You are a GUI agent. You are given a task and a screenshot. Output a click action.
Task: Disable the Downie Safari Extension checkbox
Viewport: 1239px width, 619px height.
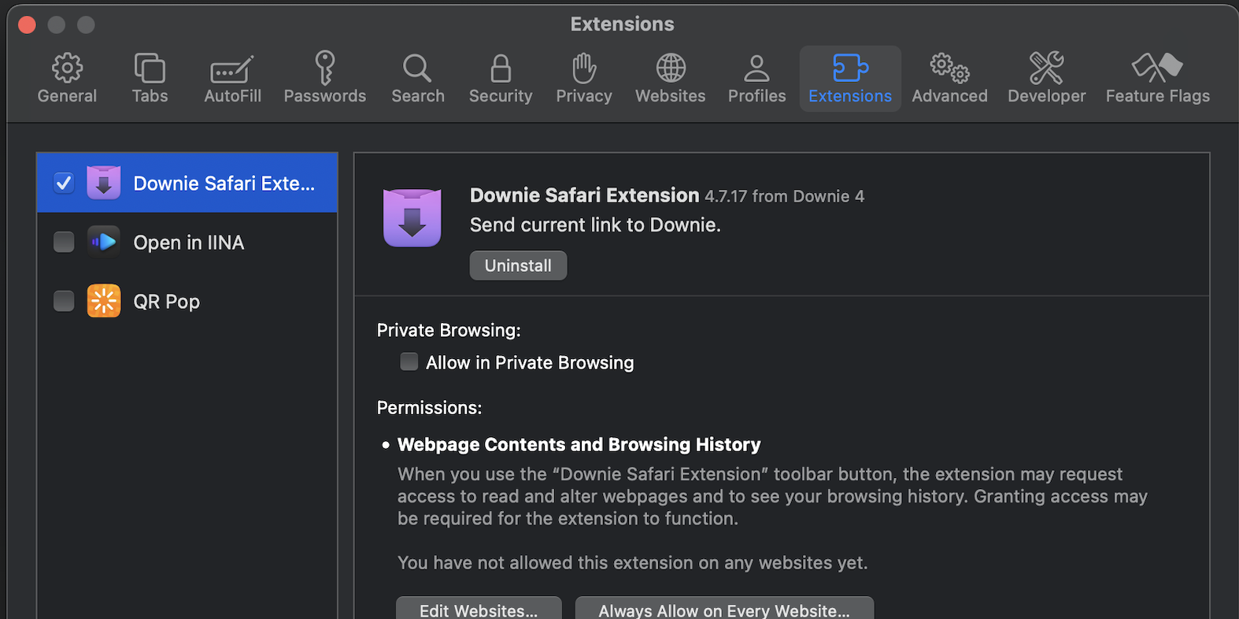(x=64, y=183)
